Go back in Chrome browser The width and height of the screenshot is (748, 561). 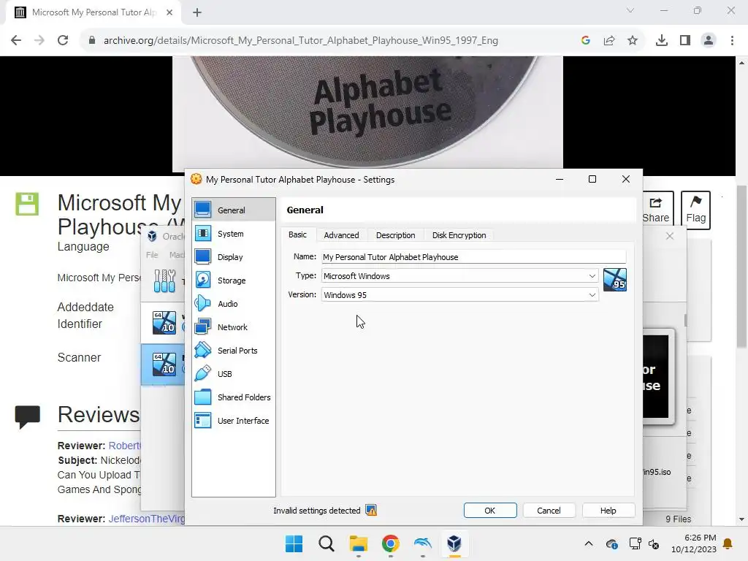(16, 40)
